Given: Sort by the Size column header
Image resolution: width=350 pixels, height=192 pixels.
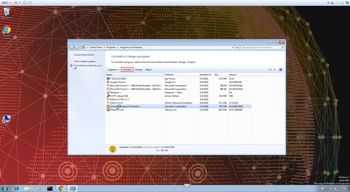Looking at the screenshot, I should [220, 75].
